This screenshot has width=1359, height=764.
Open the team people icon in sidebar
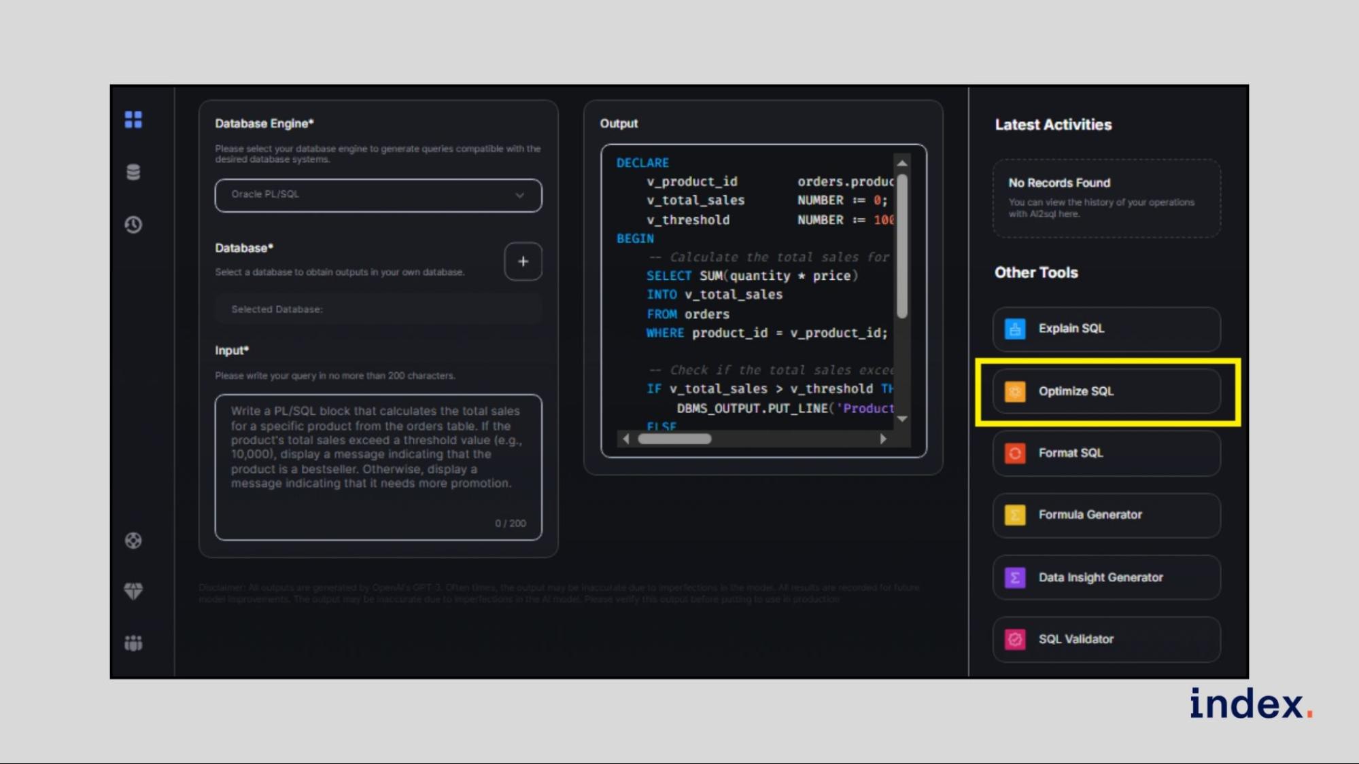[133, 642]
